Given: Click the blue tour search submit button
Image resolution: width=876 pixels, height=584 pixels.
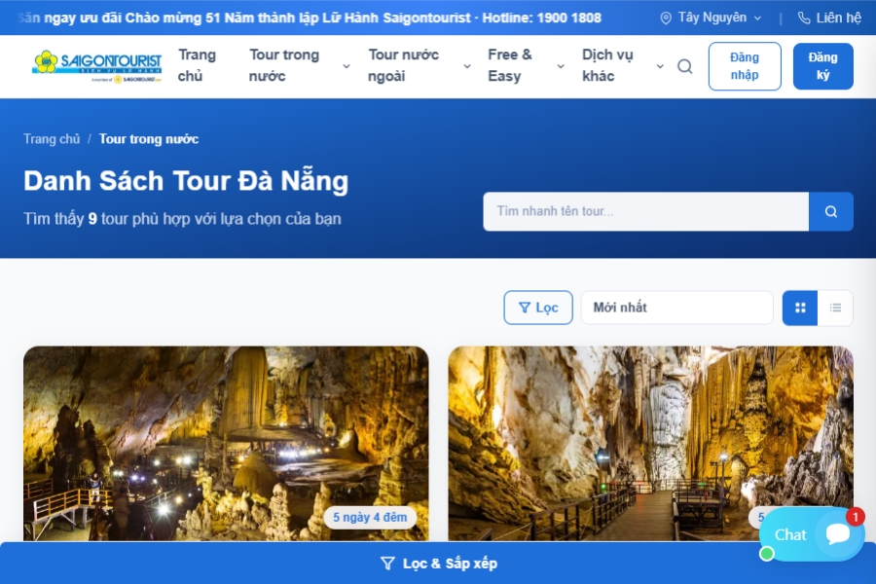Looking at the screenshot, I should click(831, 211).
